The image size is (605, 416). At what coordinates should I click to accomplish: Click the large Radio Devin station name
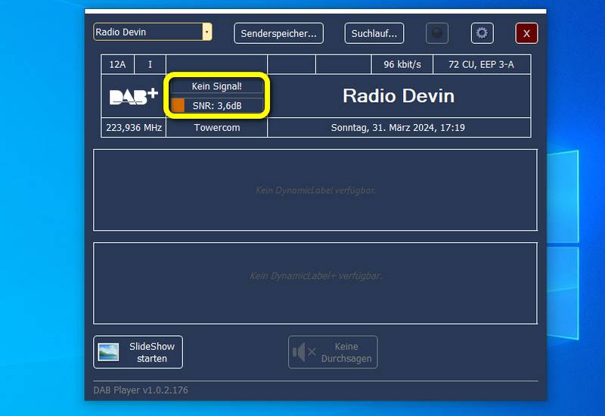[x=399, y=96]
